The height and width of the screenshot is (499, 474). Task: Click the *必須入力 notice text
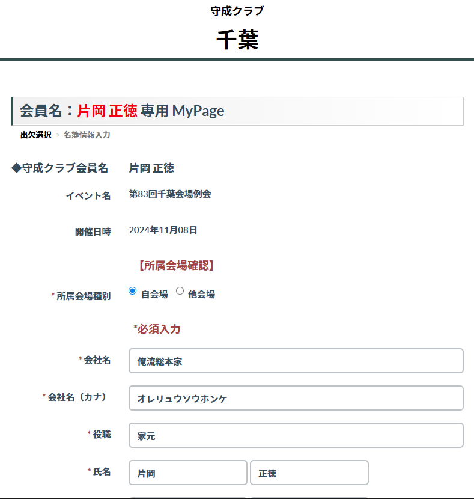[157, 329]
